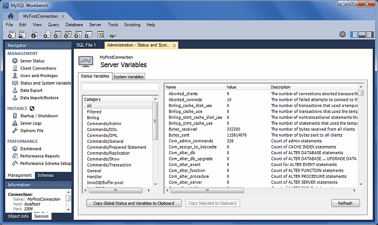The image size is (378, 225).
Task: Click the category list up scroll arrow
Action: [x=155, y=99]
